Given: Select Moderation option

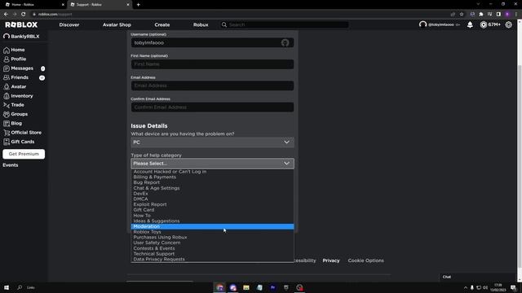Looking at the screenshot, I should 212,226.
